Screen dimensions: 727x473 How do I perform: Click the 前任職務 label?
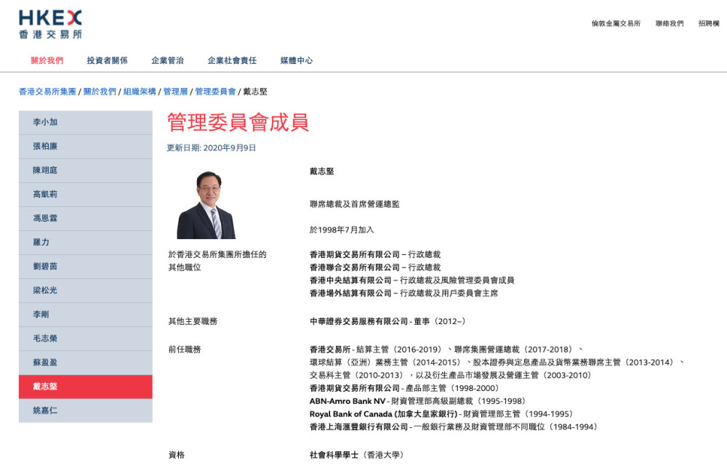[185, 349]
